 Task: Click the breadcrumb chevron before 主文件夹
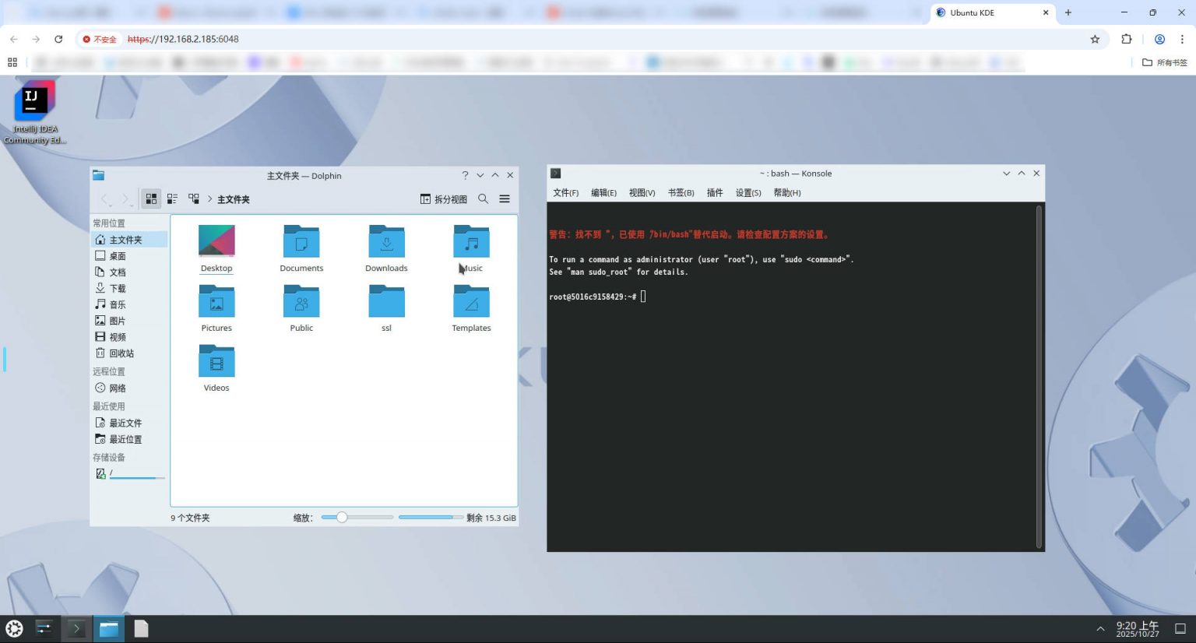click(x=209, y=199)
